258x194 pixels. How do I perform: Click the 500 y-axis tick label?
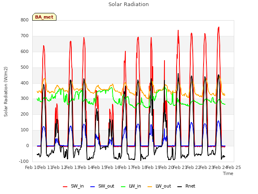tap(25, 67)
